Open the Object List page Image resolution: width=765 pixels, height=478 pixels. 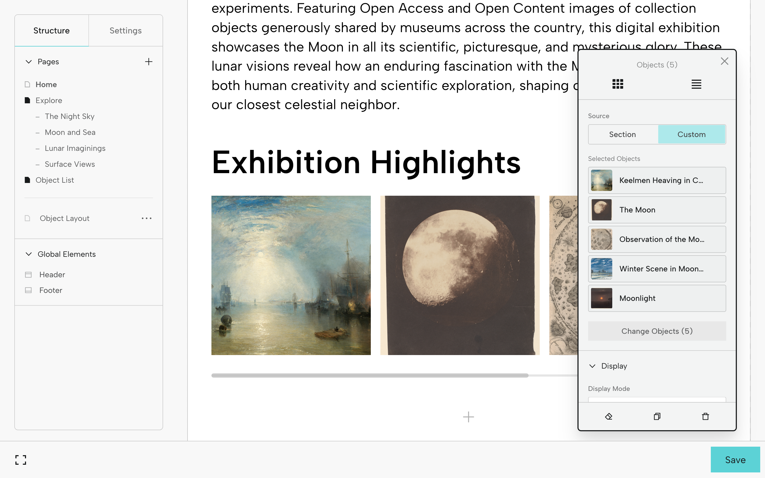tap(55, 180)
